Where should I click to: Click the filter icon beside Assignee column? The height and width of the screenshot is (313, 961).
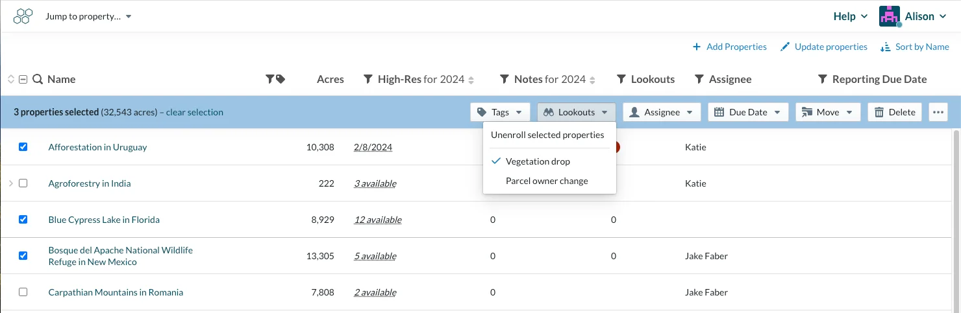[x=699, y=79]
